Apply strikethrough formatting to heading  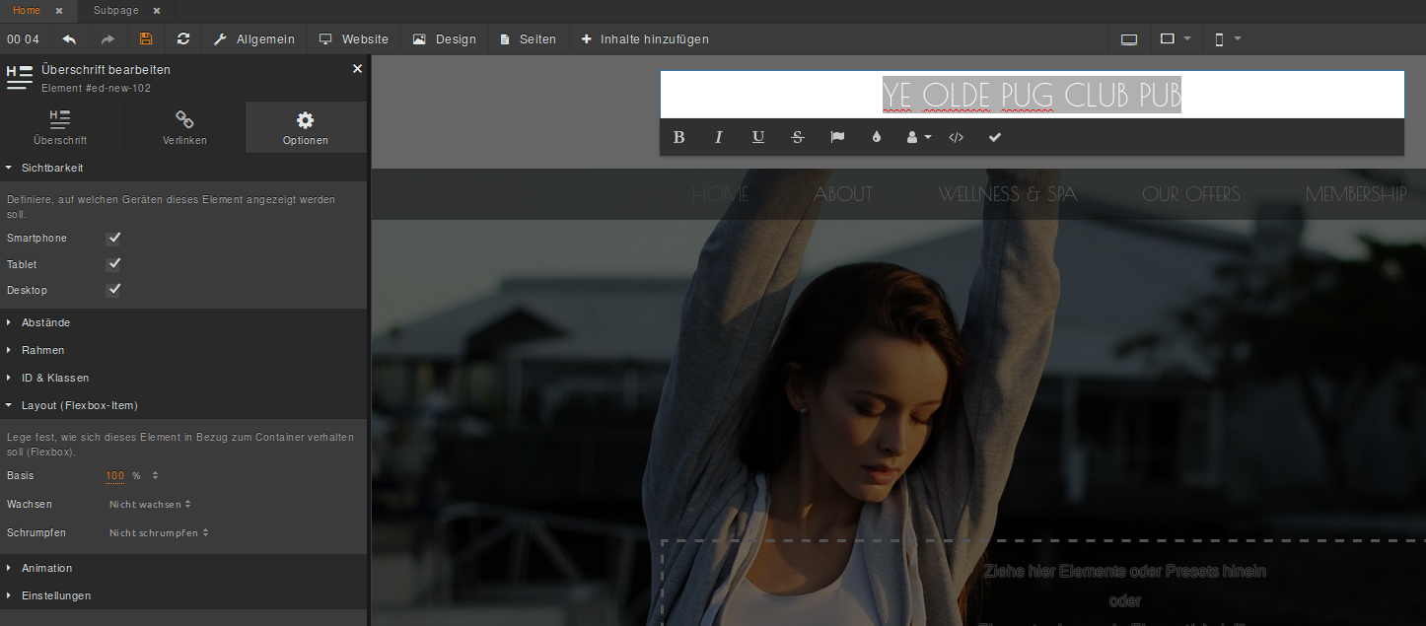(798, 137)
